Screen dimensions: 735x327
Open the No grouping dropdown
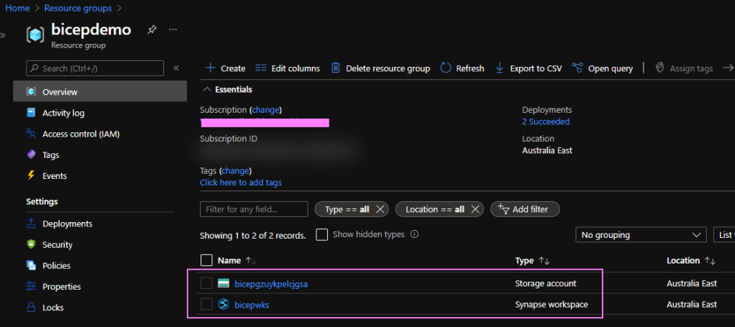pos(642,235)
